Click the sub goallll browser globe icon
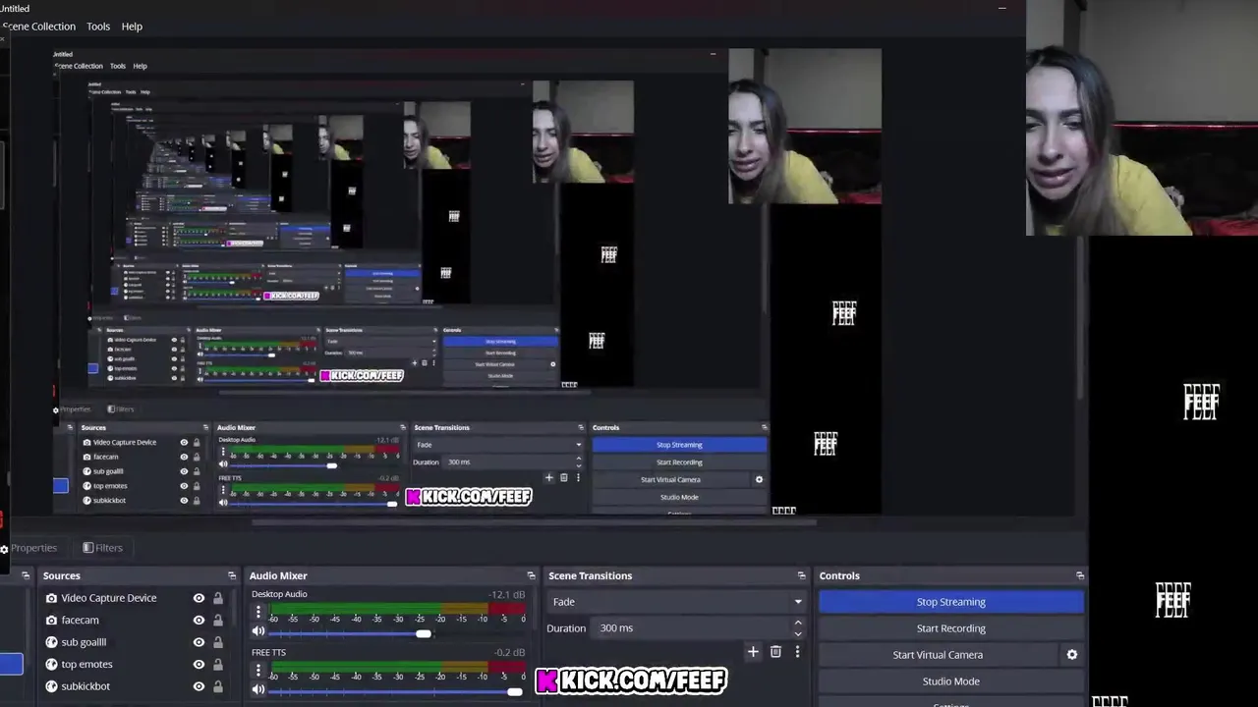Viewport: 1258px width, 707px height. [x=51, y=642]
